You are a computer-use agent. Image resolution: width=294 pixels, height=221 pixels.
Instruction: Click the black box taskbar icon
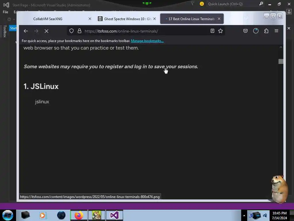point(26,215)
